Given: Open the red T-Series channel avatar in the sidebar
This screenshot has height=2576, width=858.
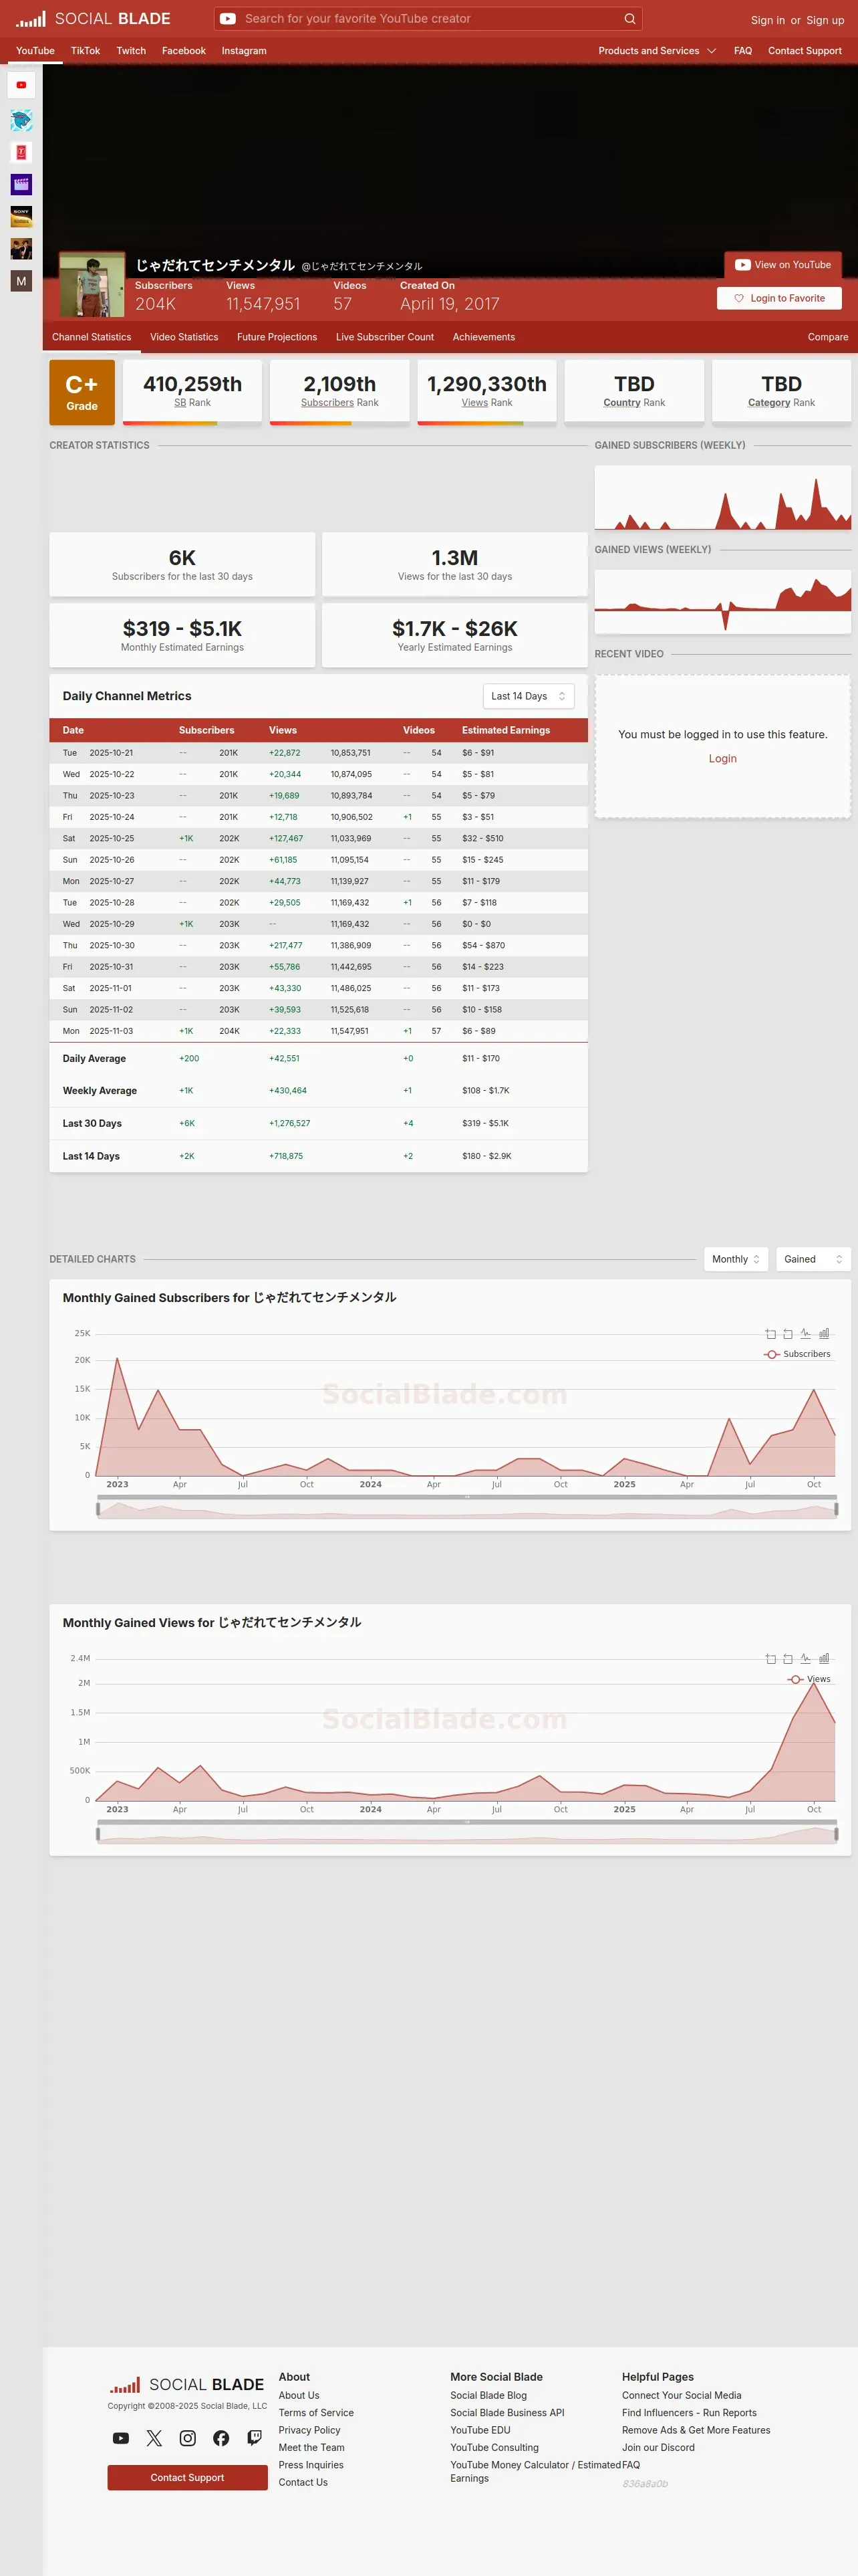Looking at the screenshot, I should pyautogui.click(x=21, y=152).
